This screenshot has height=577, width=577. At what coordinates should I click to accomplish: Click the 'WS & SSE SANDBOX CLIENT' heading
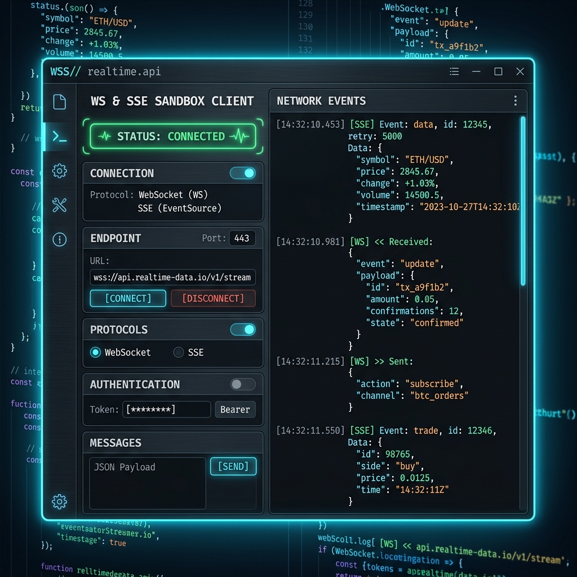click(x=172, y=101)
